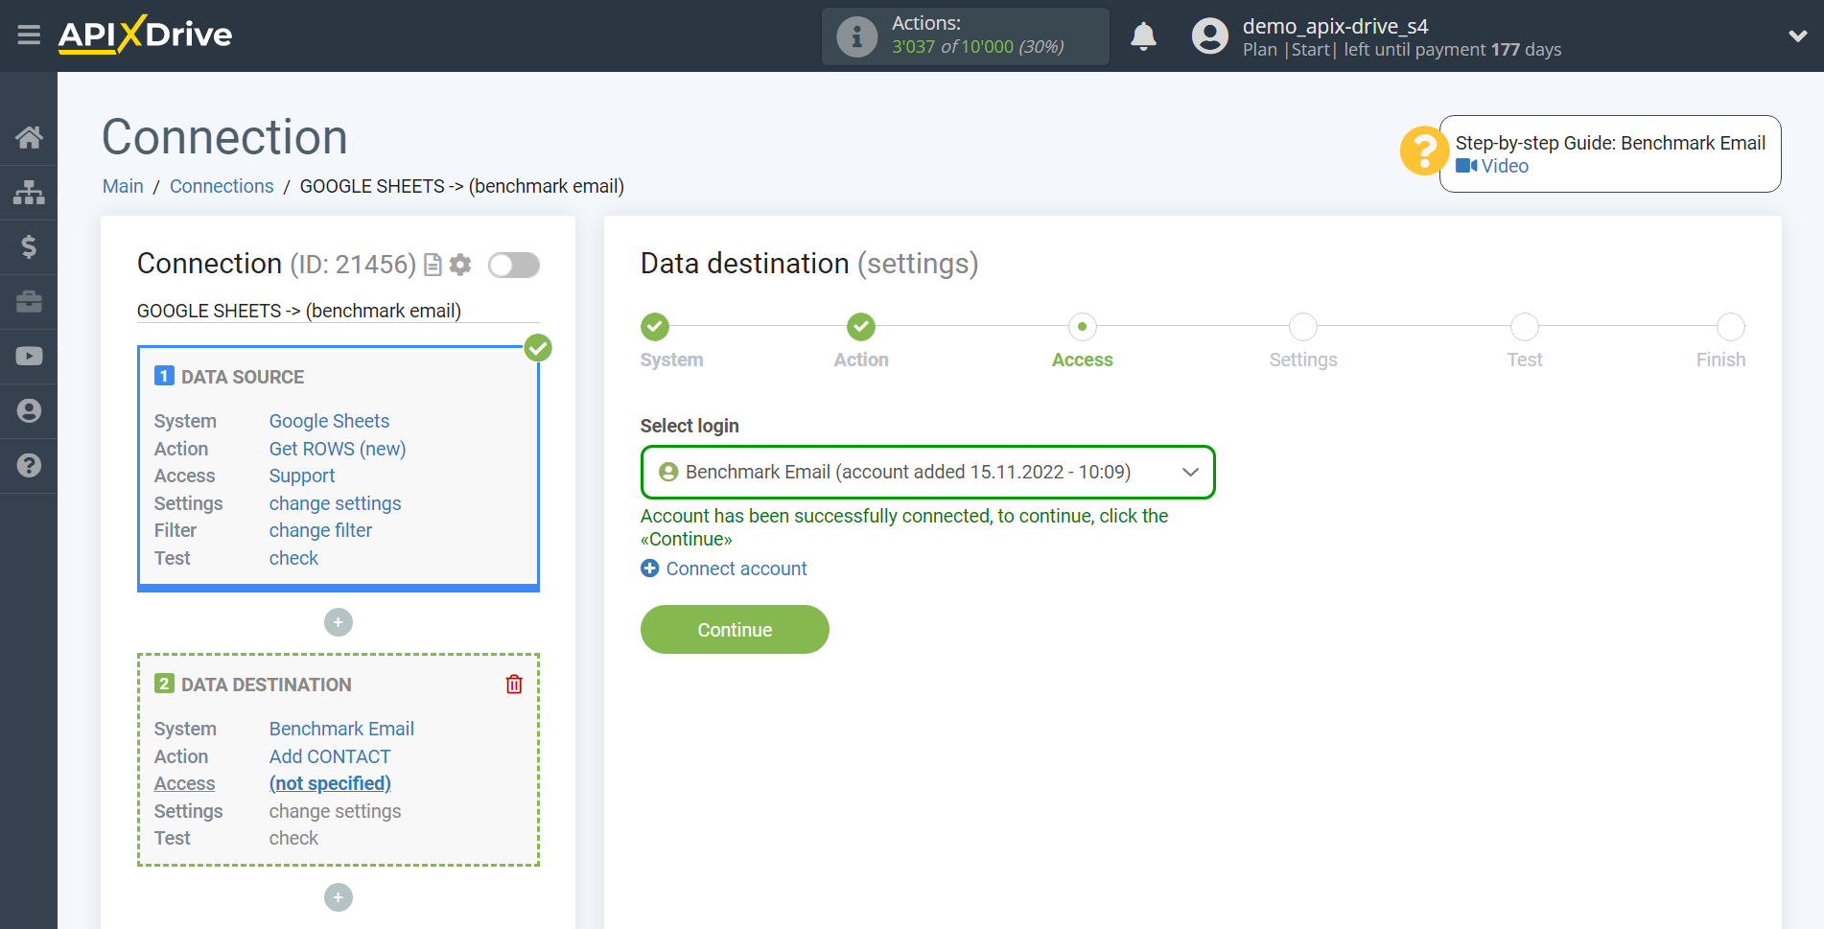This screenshot has width=1824, height=929.
Task: Open the notifications bell
Action: click(1143, 36)
